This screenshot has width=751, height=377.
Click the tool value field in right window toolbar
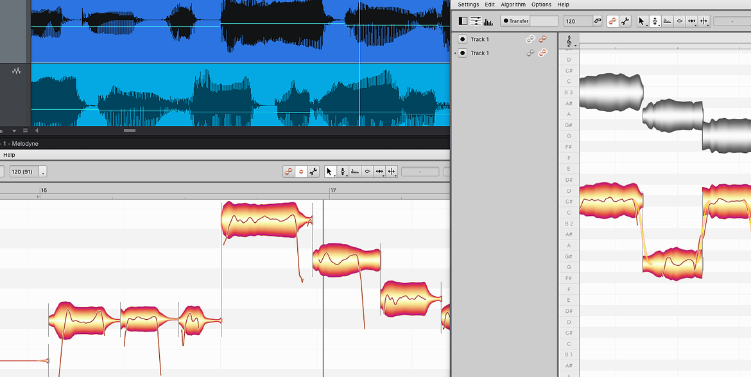[x=732, y=21]
